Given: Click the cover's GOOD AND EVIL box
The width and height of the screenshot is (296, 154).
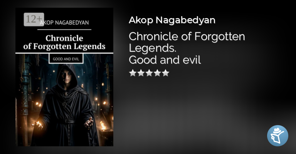Looking at the screenshot, I should point(66,59).
